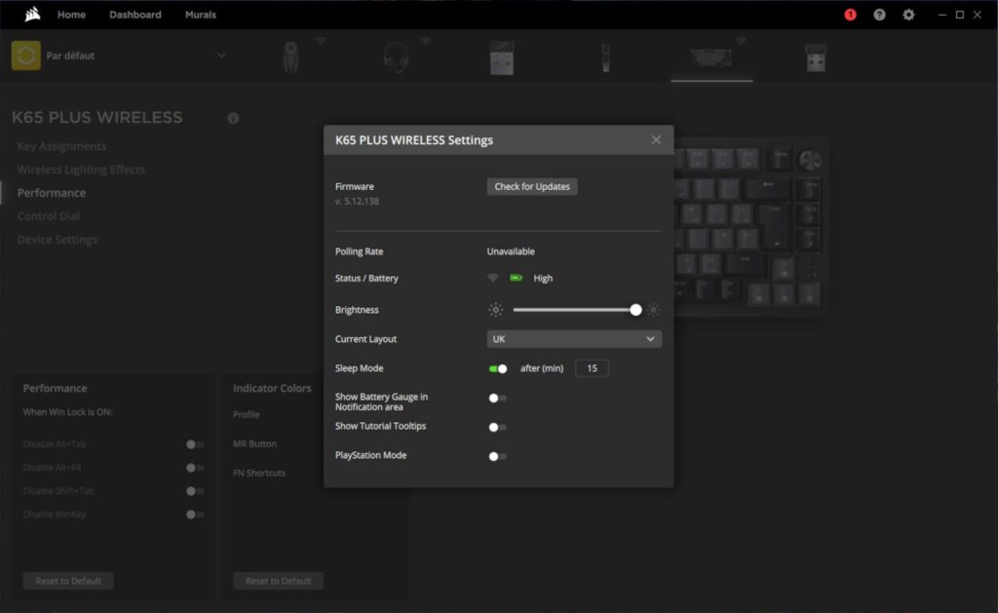Switch to the Murals tab

(x=201, y=15)
